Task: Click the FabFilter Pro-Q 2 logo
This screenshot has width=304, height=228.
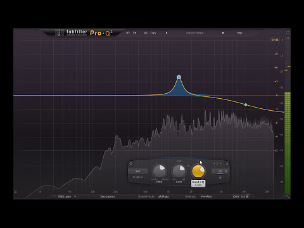Action: (84, 33)
